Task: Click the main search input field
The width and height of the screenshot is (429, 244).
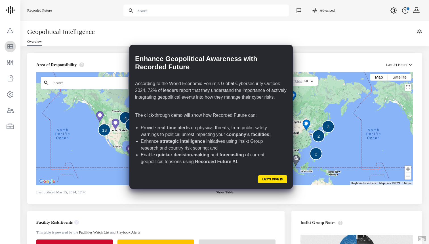Action: tap(206, 10)
